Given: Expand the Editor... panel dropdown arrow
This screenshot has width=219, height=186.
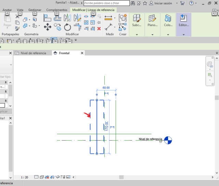Looking at the screenshot, I should pos(184,35).
